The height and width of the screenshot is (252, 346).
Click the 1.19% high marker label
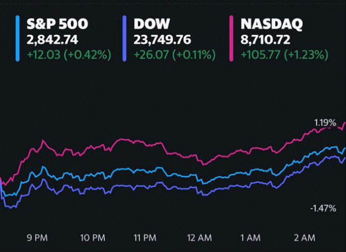pos(324,123)
